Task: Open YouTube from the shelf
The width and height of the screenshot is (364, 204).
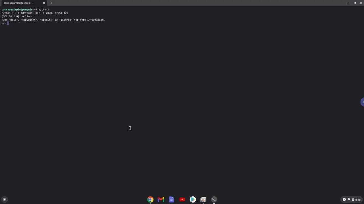Action: (182, 199)
